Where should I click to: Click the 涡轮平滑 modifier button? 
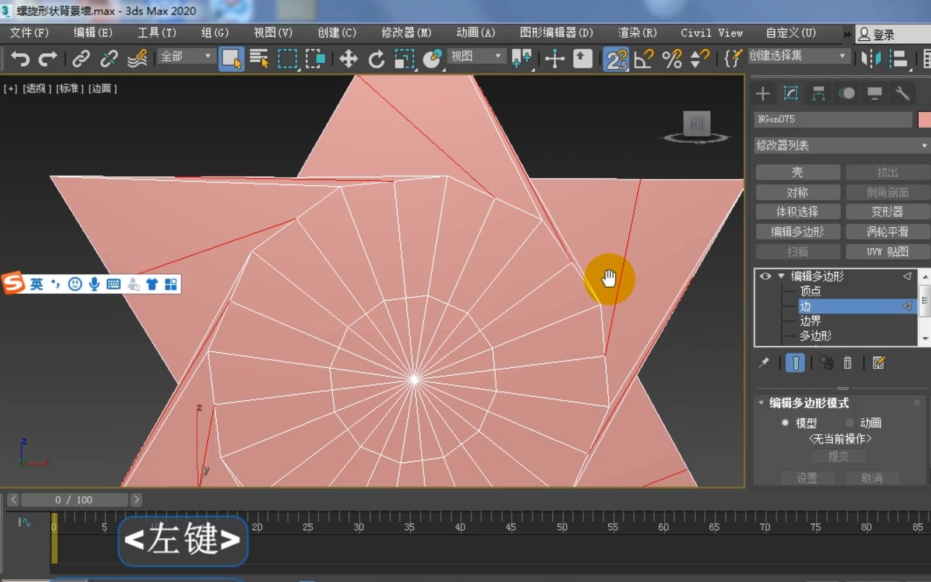tap(887, 232)
